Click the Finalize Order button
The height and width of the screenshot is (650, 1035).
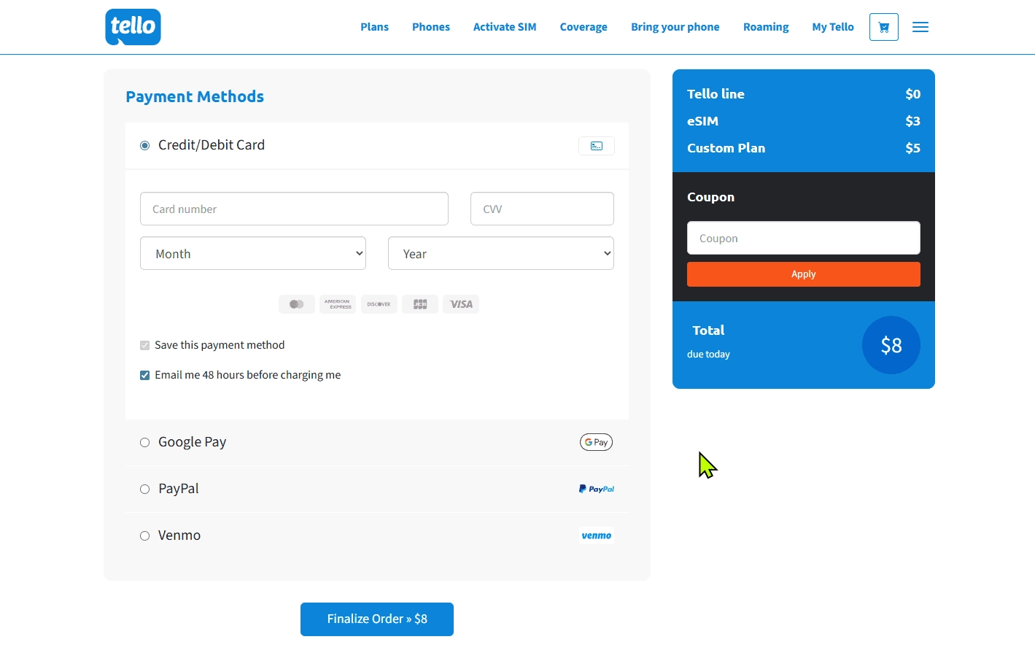[x=376, y=619]
